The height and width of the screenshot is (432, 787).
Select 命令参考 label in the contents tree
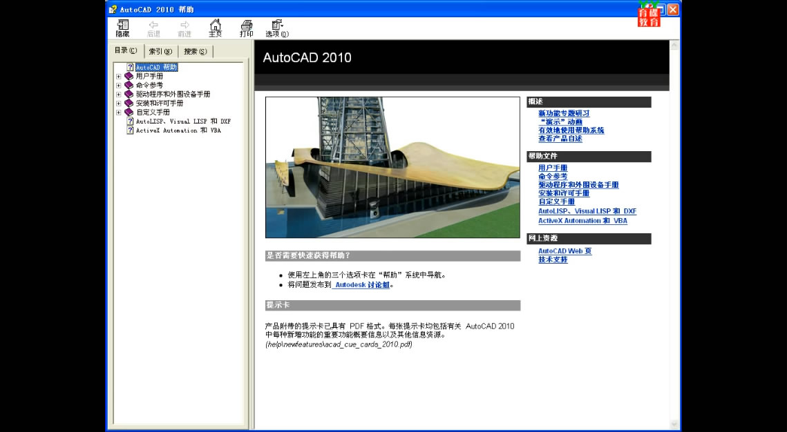[x=149, y=85]
